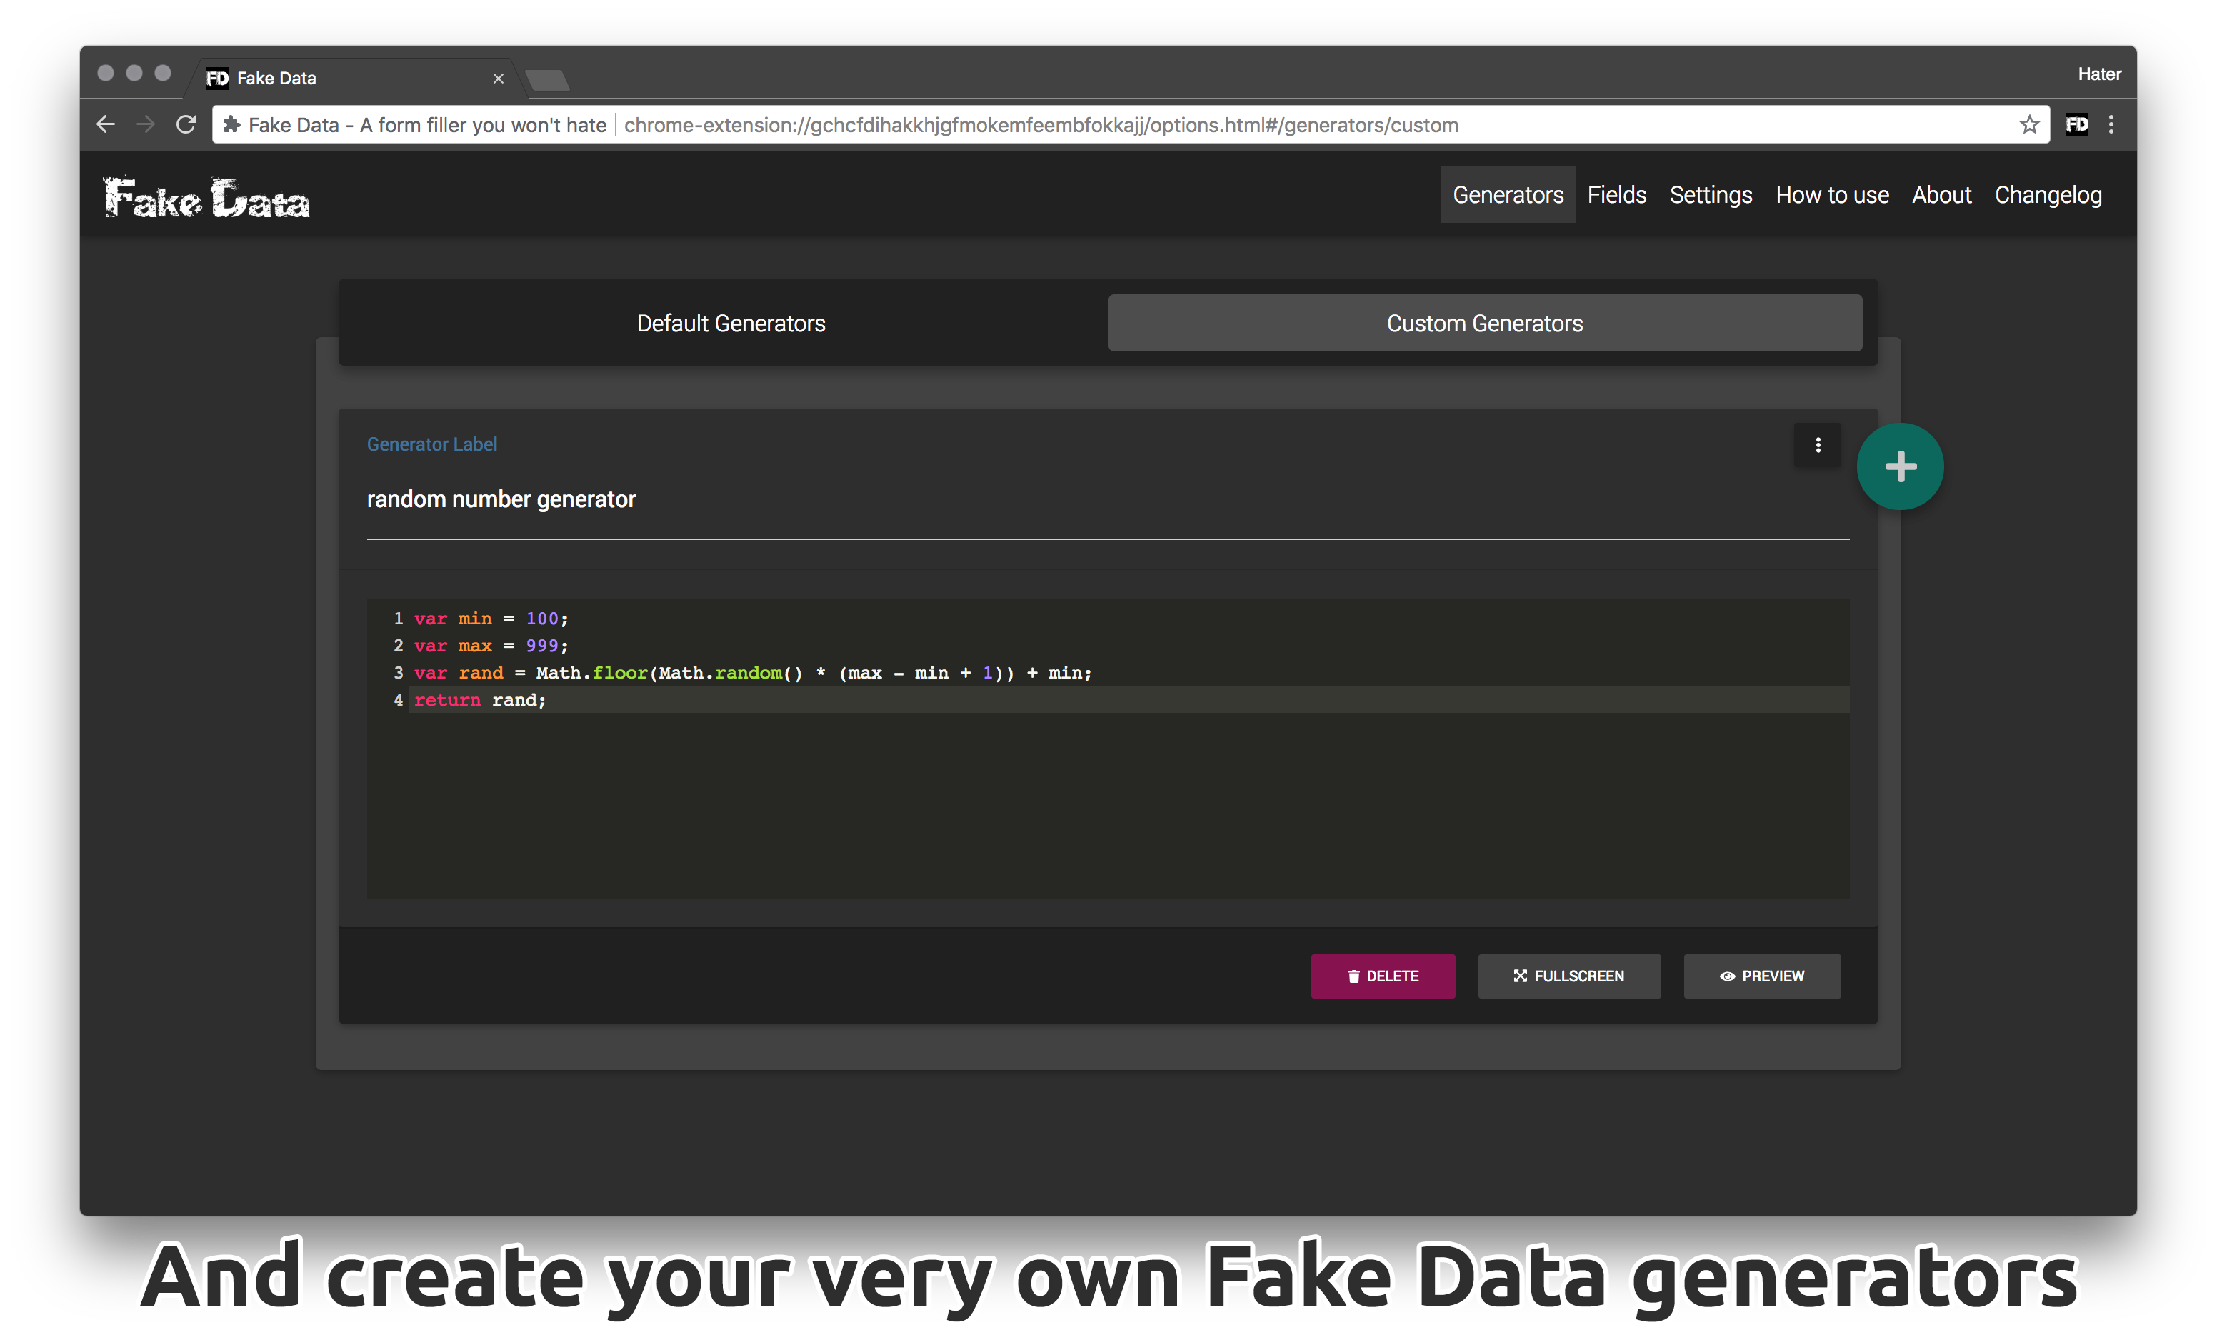Screen dimensions: 2217x1330
Task: Open the Chrome three-dot menu
Action: click(x=2111, y=124)
